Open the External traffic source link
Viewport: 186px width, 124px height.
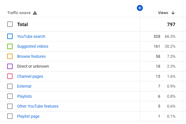click(x=24, y=86)
